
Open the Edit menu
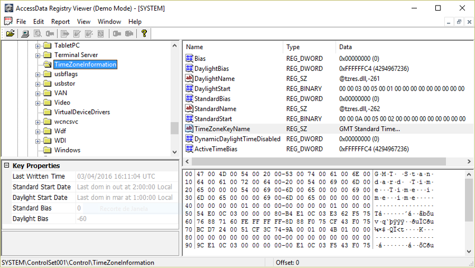(x=39, y=22)
